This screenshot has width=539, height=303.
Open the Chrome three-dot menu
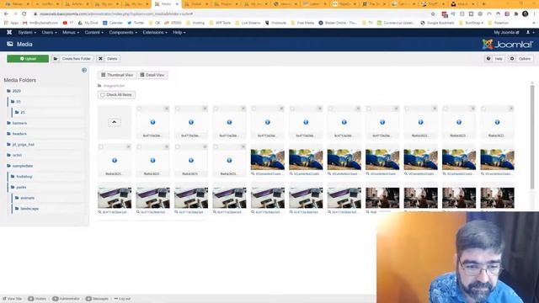(534, 13)
